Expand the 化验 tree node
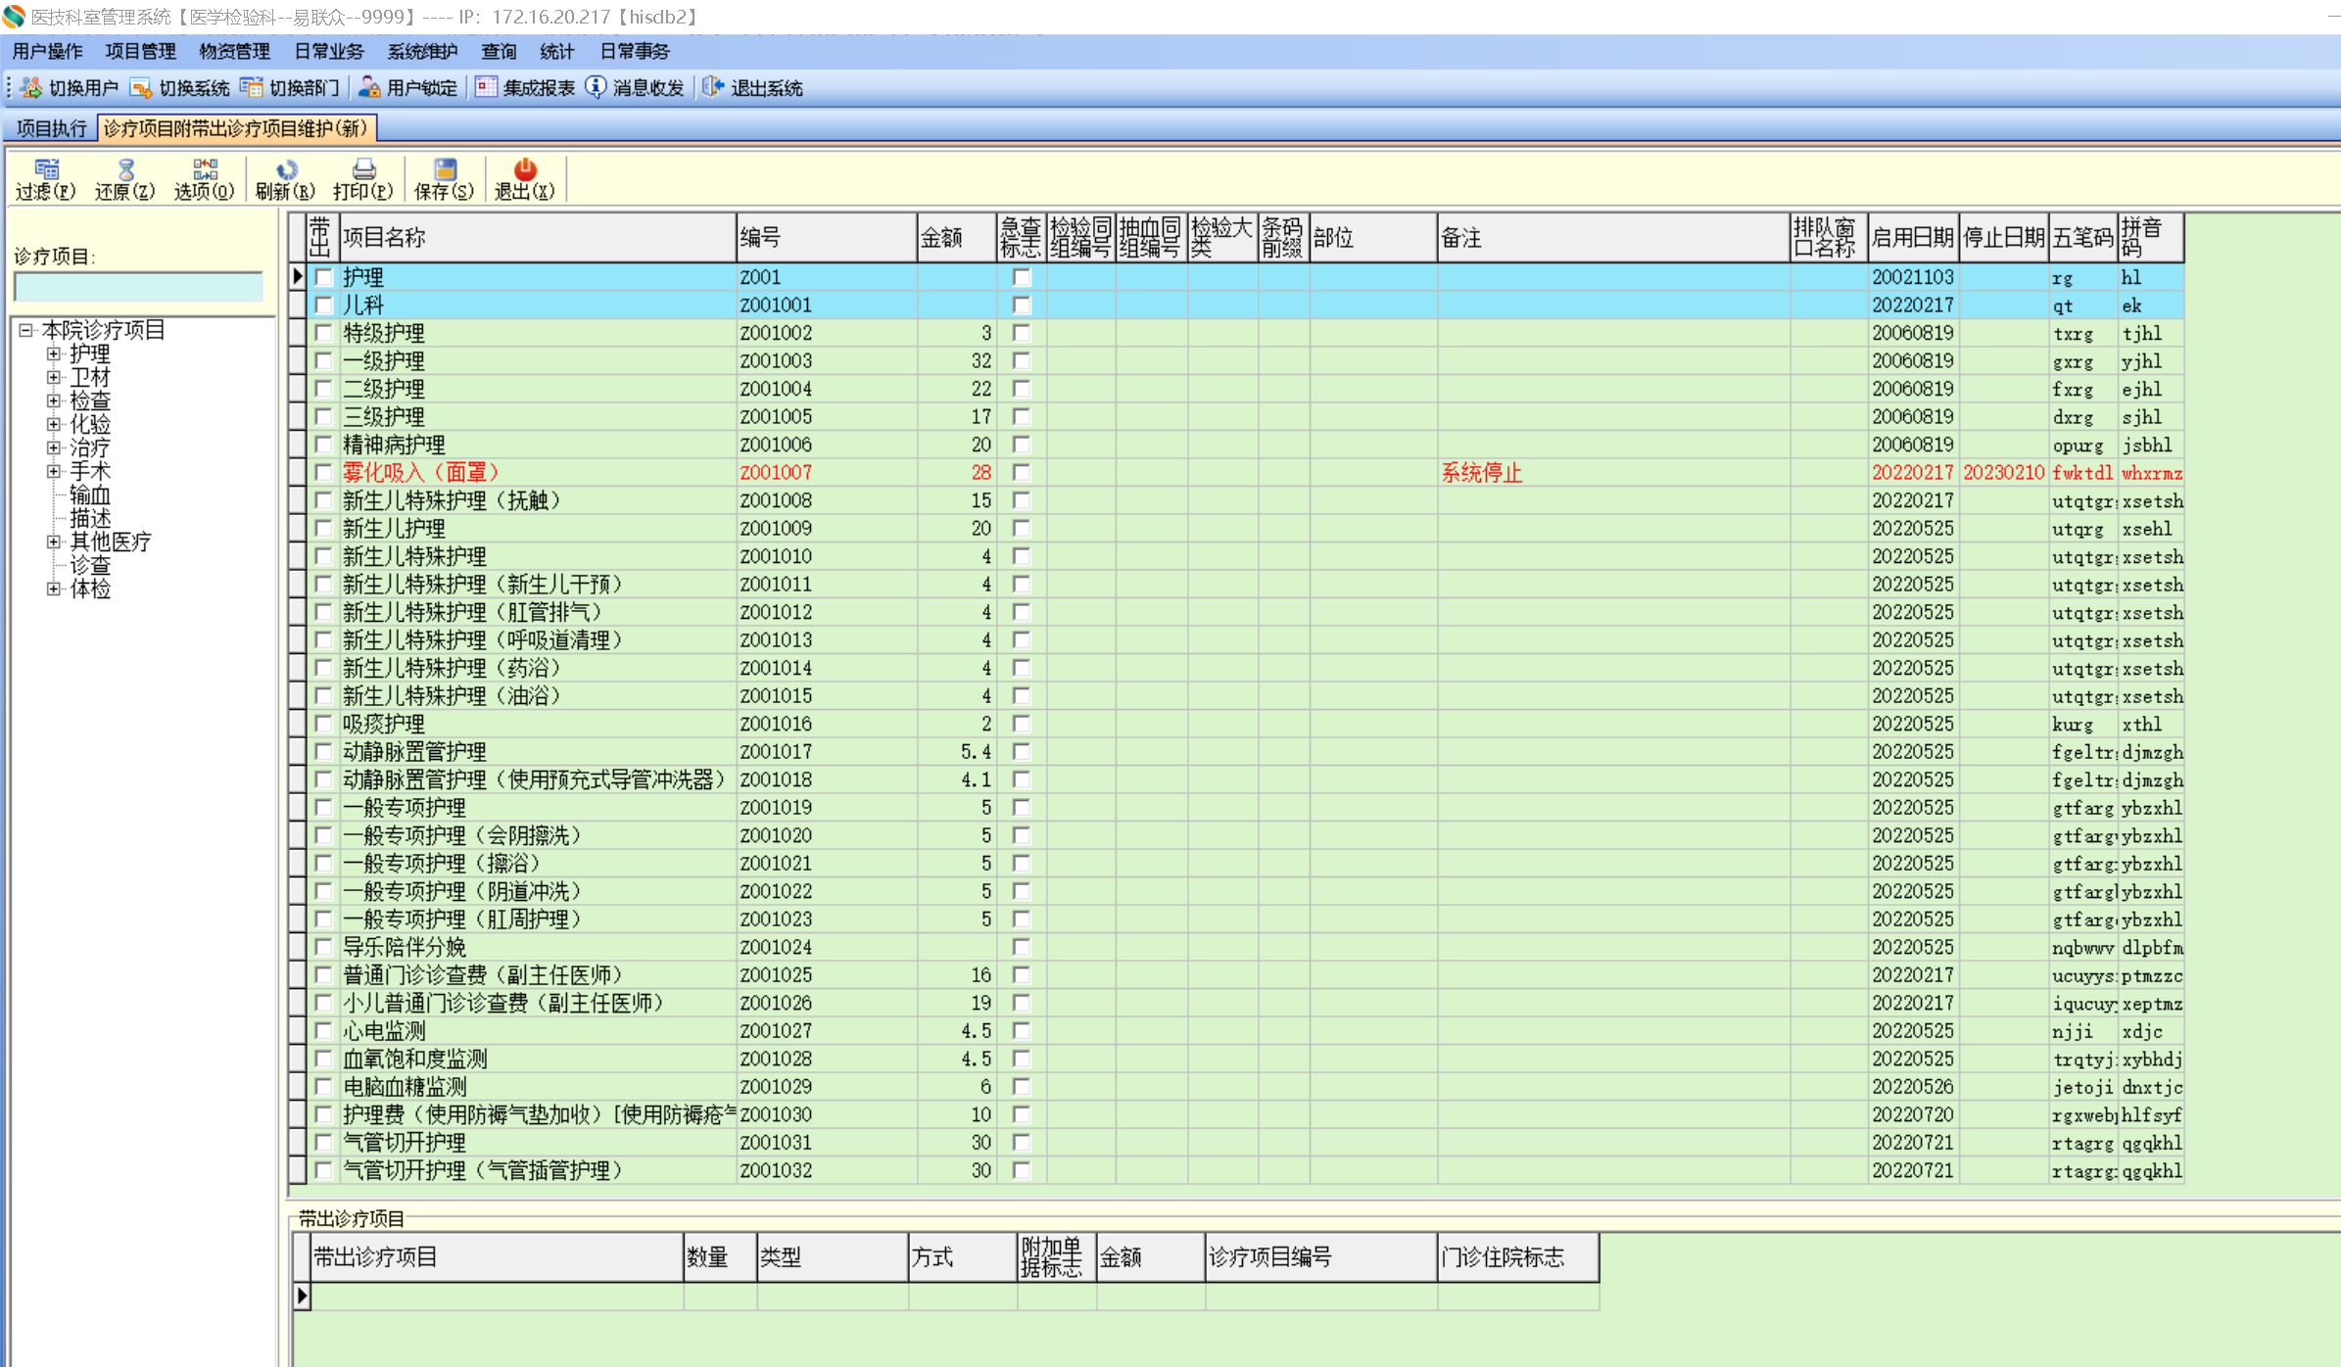 (54, 424)
